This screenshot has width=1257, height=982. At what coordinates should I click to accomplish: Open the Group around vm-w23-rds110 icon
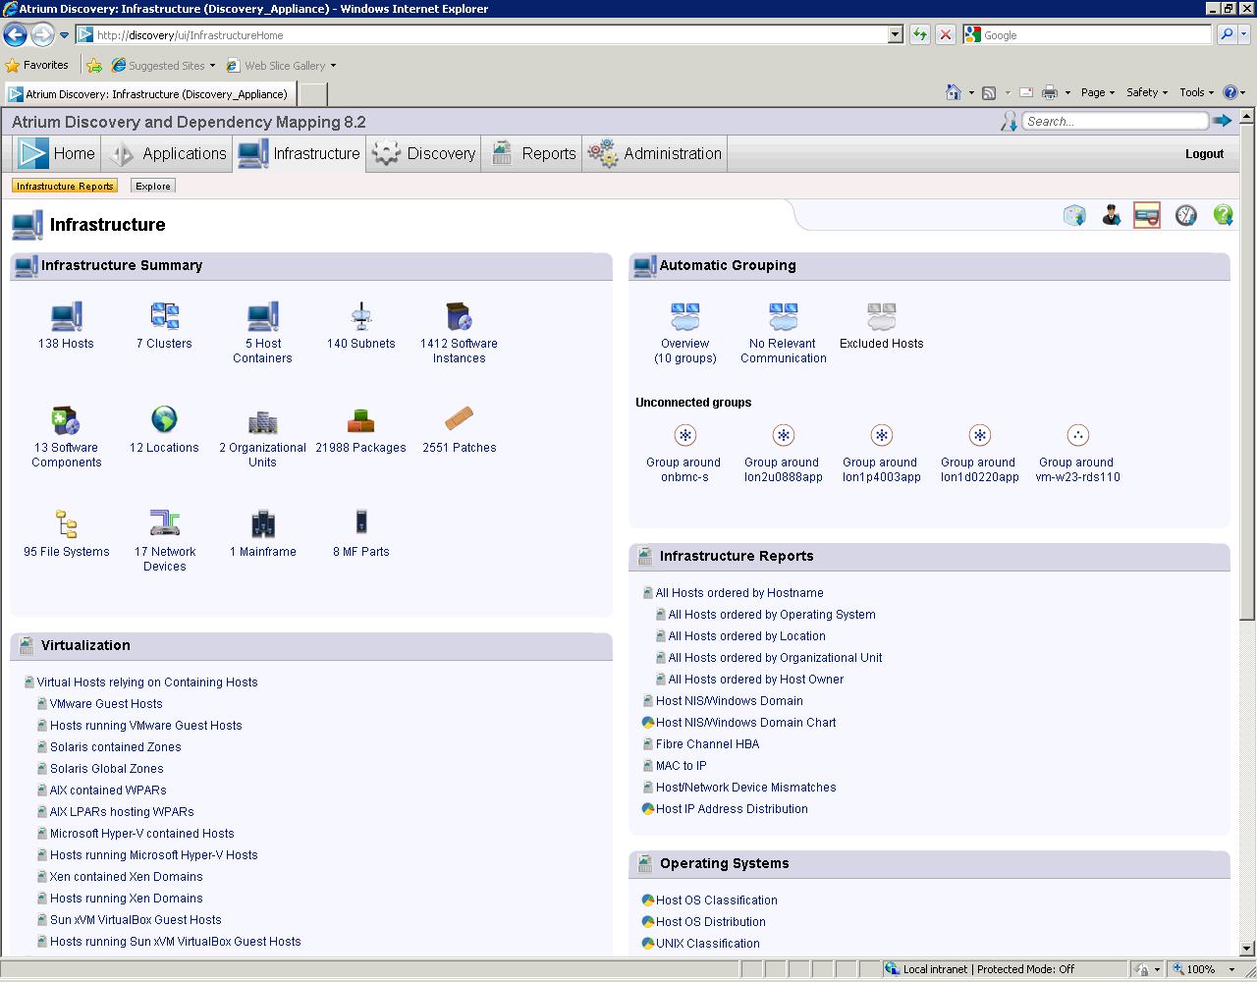pyautogui.click(x=1078, y=435)
